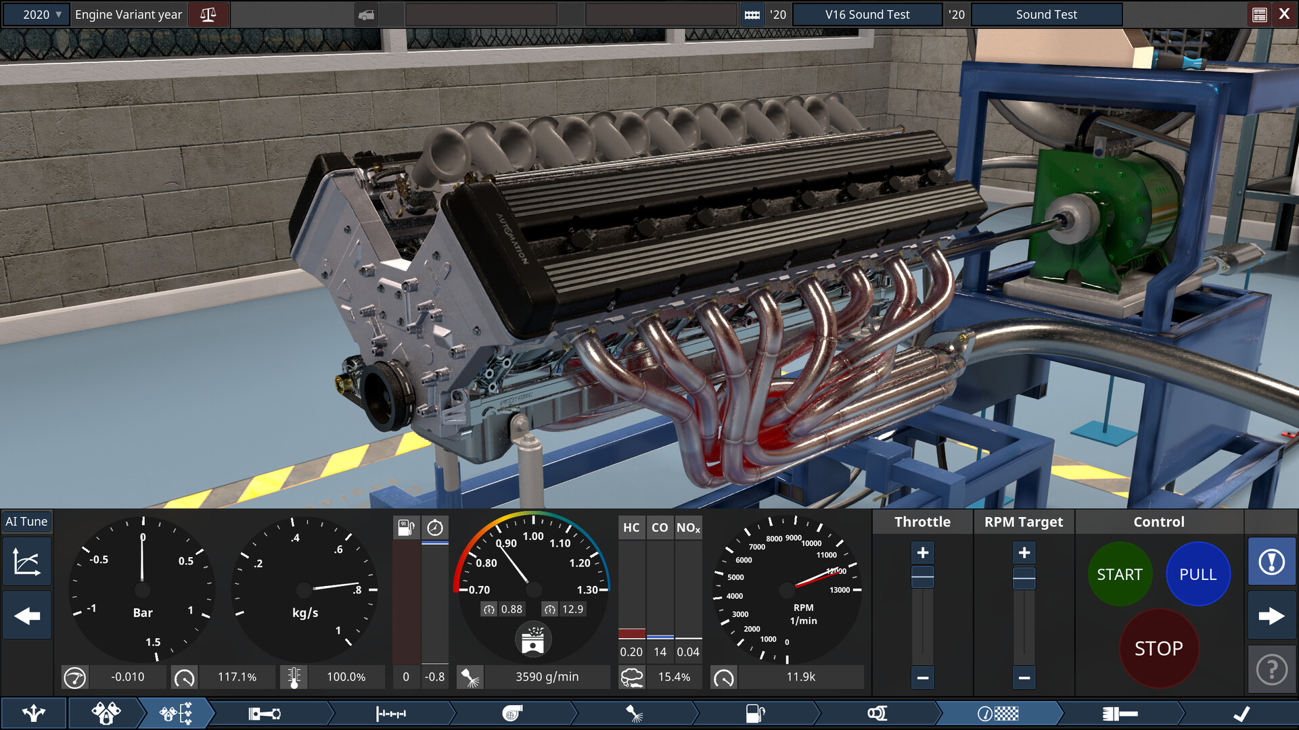Edit the V16 Sound Test name field
Screen dimensions: 1299x730
click(x=867, y=14)
